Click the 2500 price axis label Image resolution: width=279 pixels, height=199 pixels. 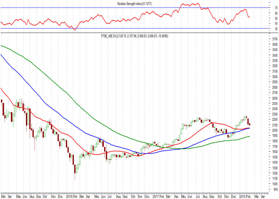coord(275,104)
